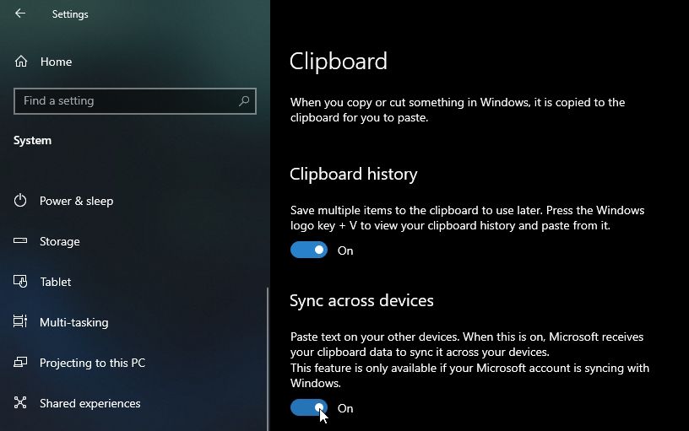
Task: Click the sidebar vertical scrollbar
Action: (268, 354)
